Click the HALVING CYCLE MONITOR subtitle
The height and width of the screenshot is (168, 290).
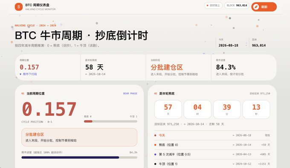[41, 9]
